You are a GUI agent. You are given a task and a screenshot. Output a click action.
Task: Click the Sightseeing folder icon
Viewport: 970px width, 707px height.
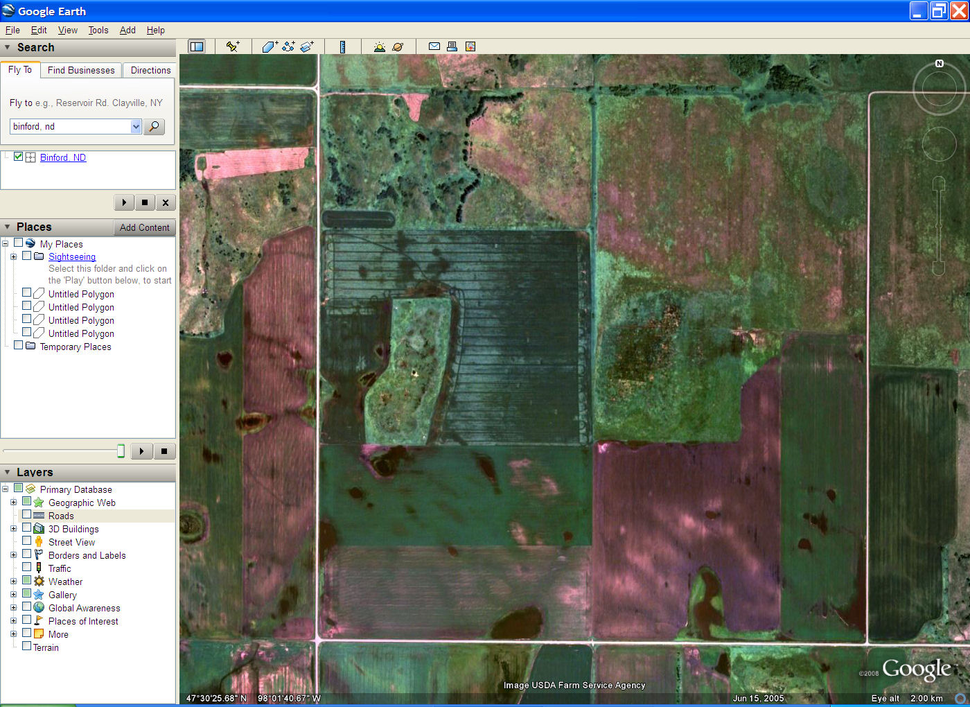point(39,256)
